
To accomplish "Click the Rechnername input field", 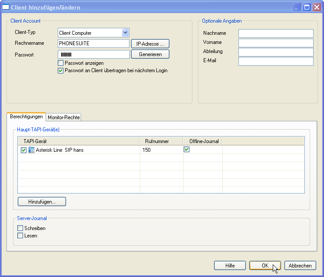I will tap(93, 44).
